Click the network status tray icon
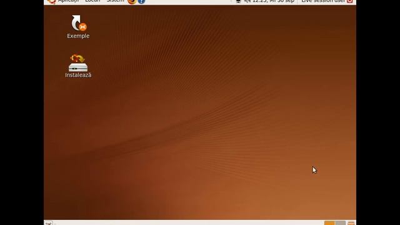Viewport: 400px width, 225px height. point(238,1)
